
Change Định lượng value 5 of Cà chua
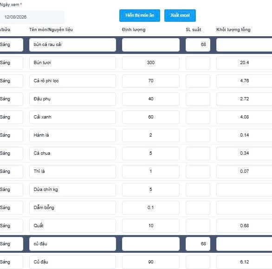(x=151, y=153)
